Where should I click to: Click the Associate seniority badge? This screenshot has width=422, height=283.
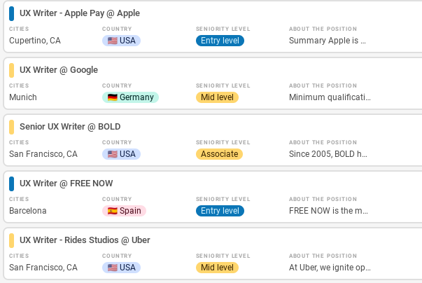pos(219,154)
